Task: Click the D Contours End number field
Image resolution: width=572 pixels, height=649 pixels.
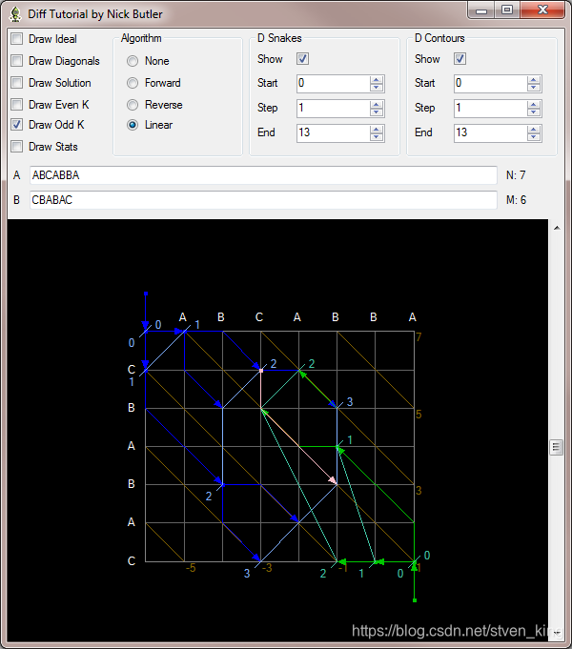Action: [491, 133]
